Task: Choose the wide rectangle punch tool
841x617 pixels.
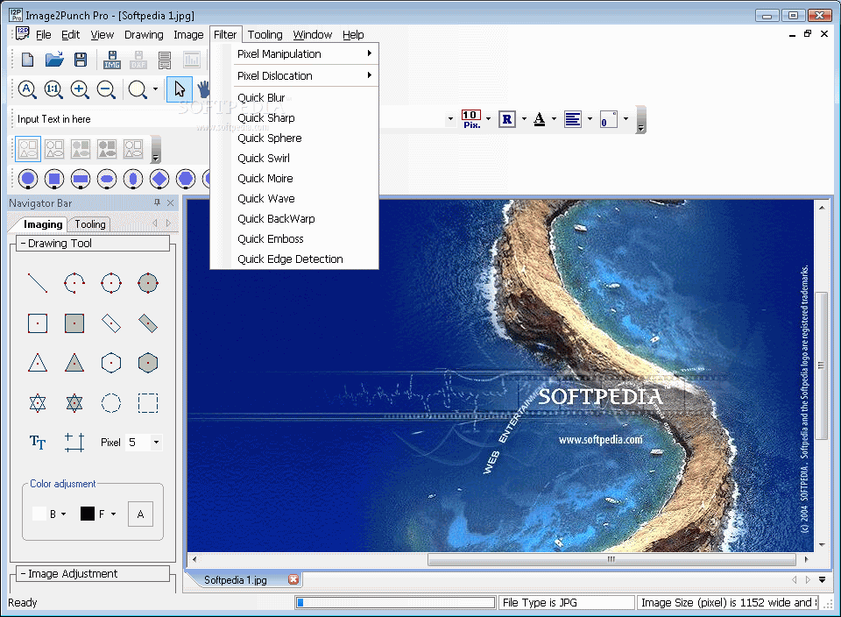Action: coord(81,179)
